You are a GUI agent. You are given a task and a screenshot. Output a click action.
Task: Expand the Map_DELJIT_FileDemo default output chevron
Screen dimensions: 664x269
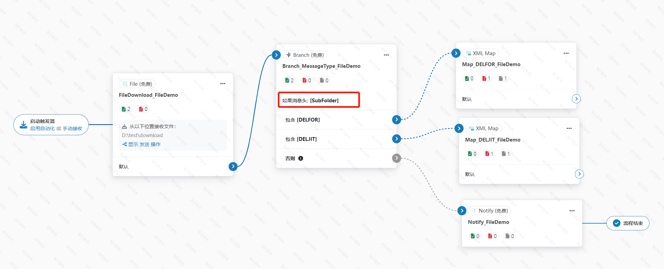click(x=579, y=174)
